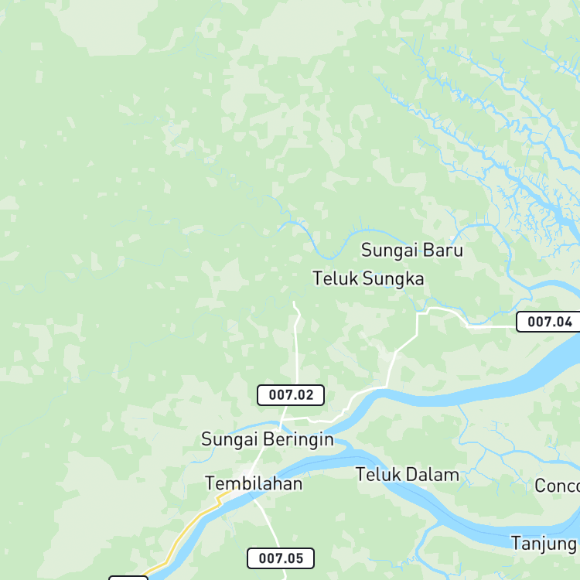
Task: Click the Teluk Sungka label
Action: click(368, 278)
